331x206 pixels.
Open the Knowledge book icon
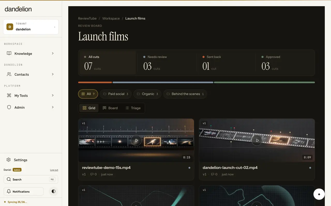click(x=9, y=53)
